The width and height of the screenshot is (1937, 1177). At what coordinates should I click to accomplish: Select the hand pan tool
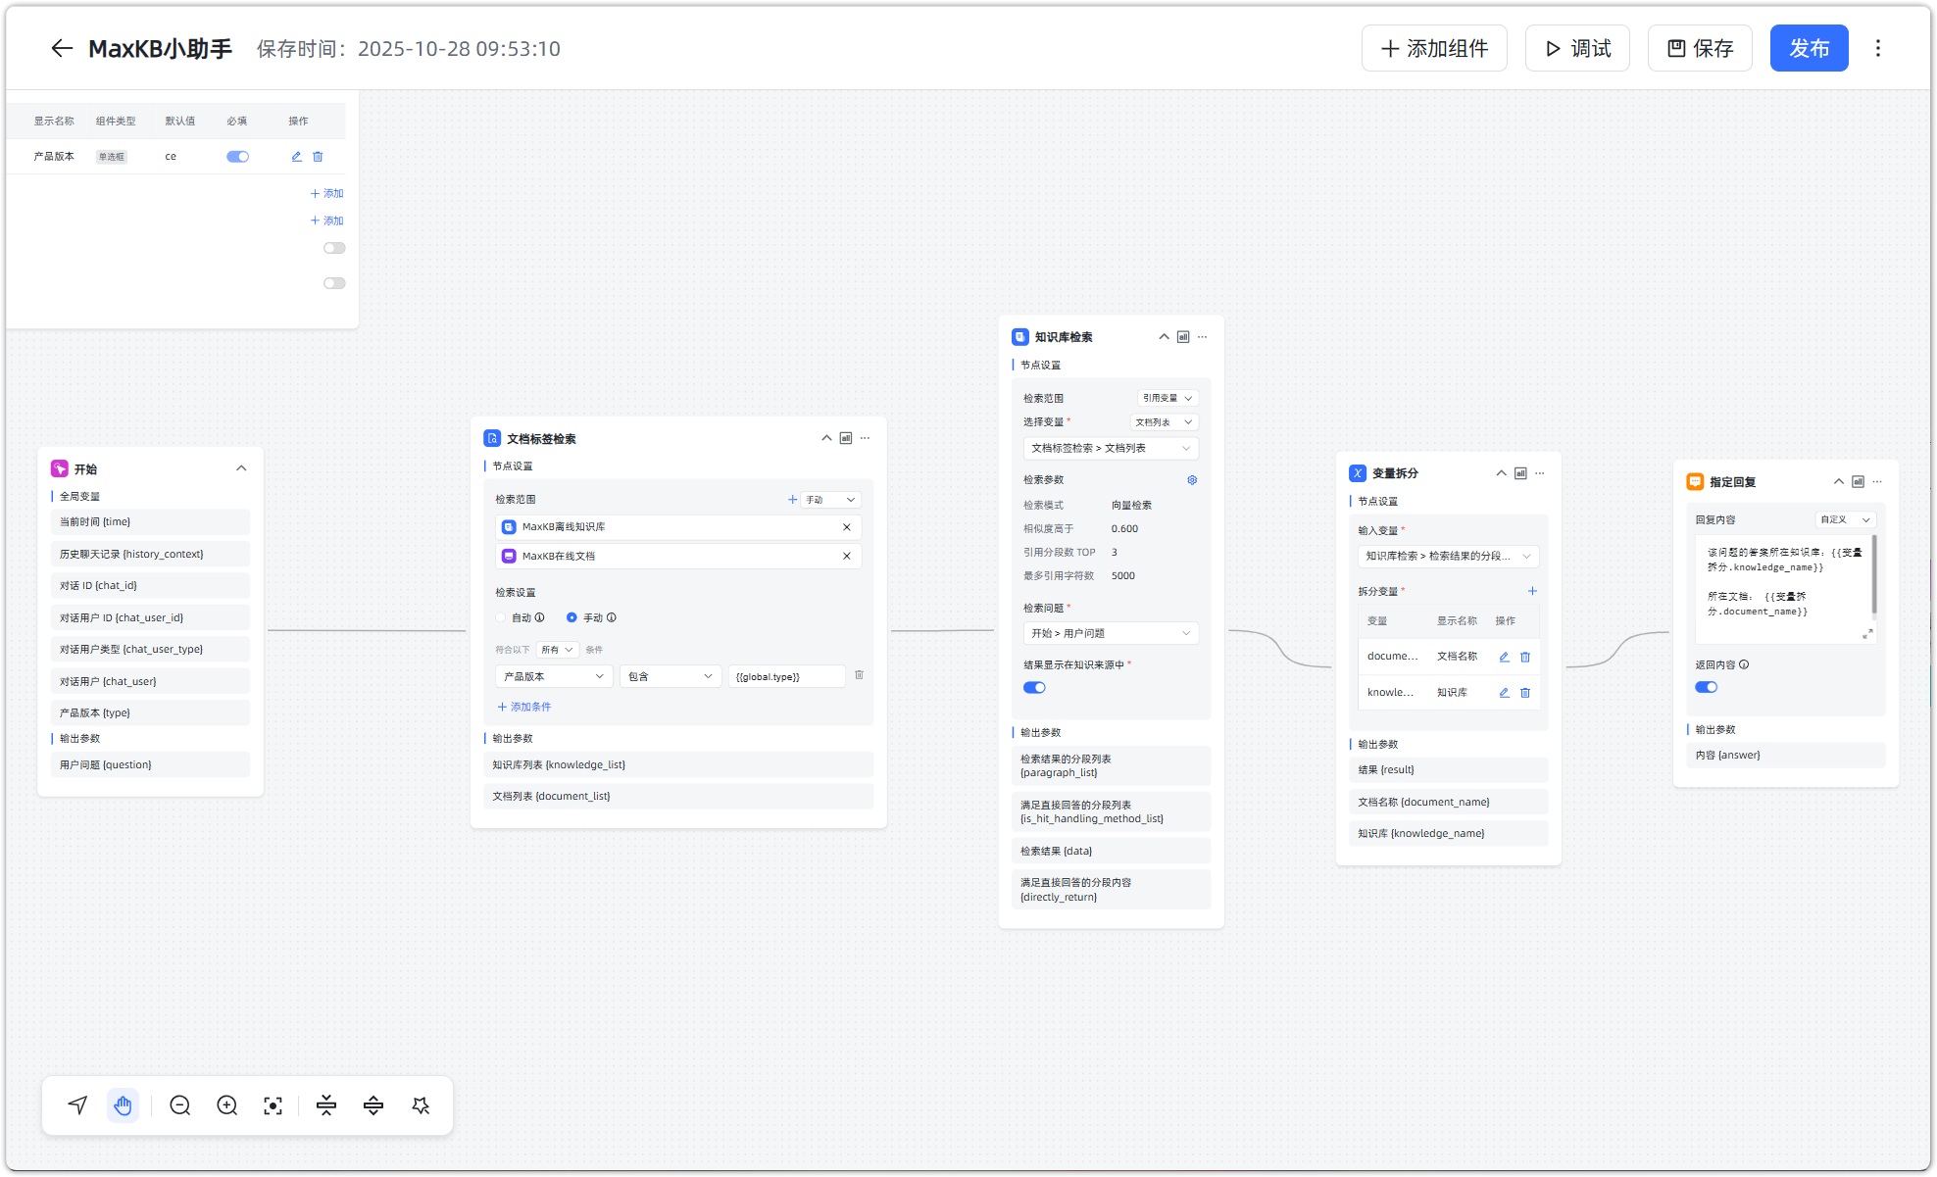[123, 1105]
